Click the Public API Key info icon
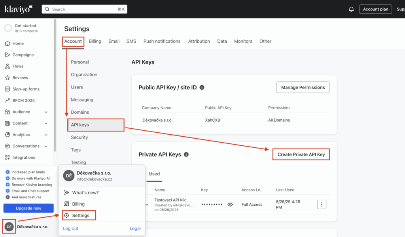Image resolution: width=405 pixels, height=237 pixels. tap(202, 87)
